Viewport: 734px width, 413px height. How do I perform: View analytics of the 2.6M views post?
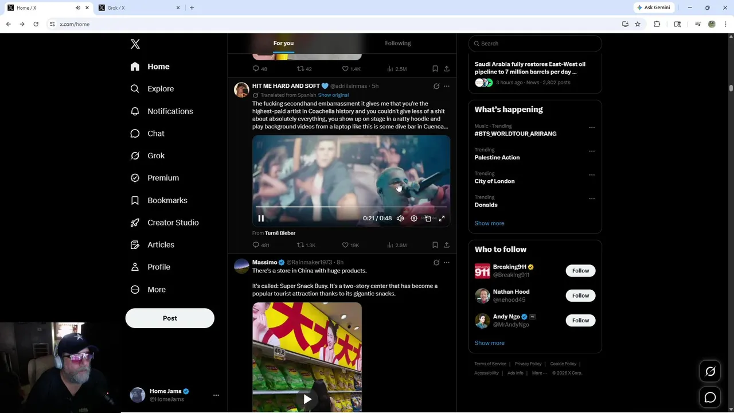pyautogui.click(x=397, y=245)
